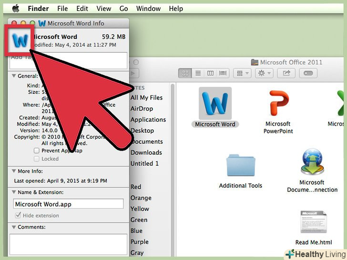The height and width of the screenshot is (260, 347).
Task: Click the Additional Tools folder label
Action: [241, 186]
